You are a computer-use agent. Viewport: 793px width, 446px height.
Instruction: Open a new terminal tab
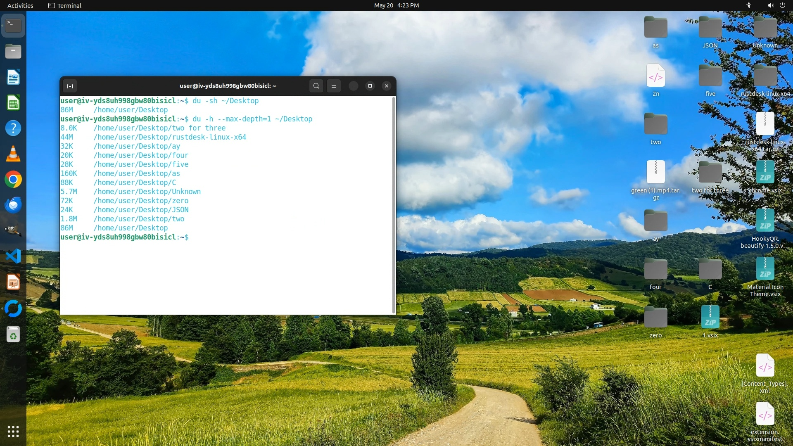click(70, 86)
